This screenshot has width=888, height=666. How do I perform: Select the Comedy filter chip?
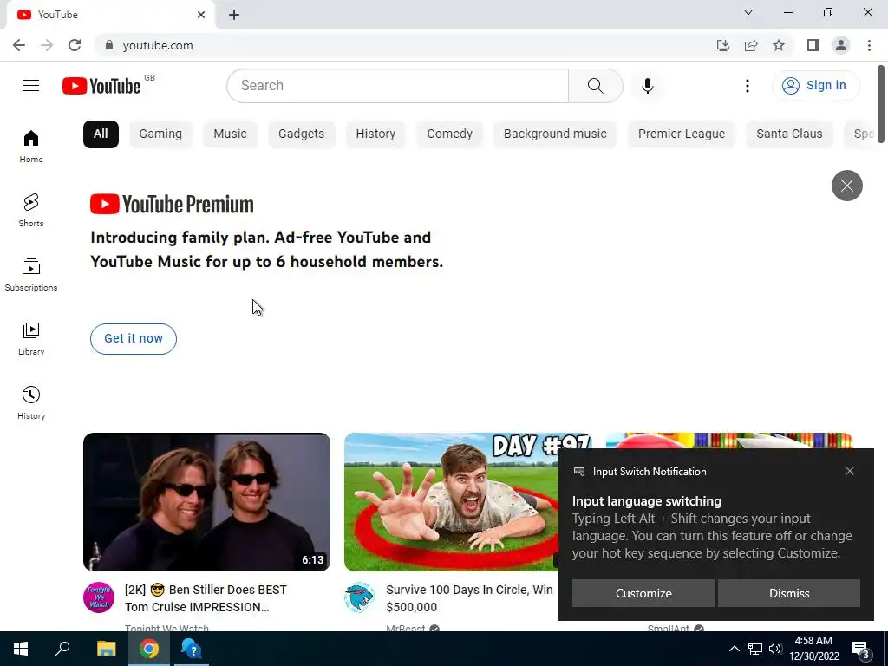450,134
